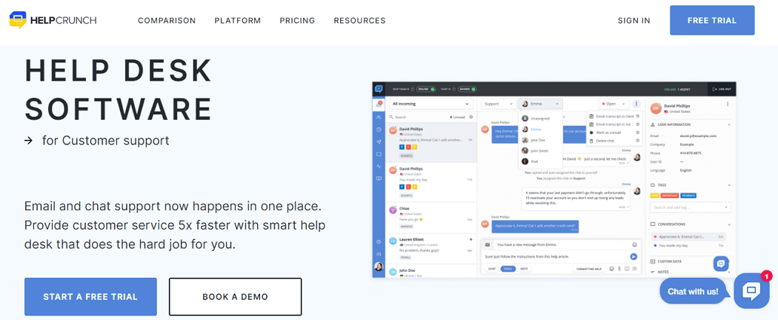Select Vlad in the assignee list
Screen dimensions: 778x320
[x=540, y=161]
